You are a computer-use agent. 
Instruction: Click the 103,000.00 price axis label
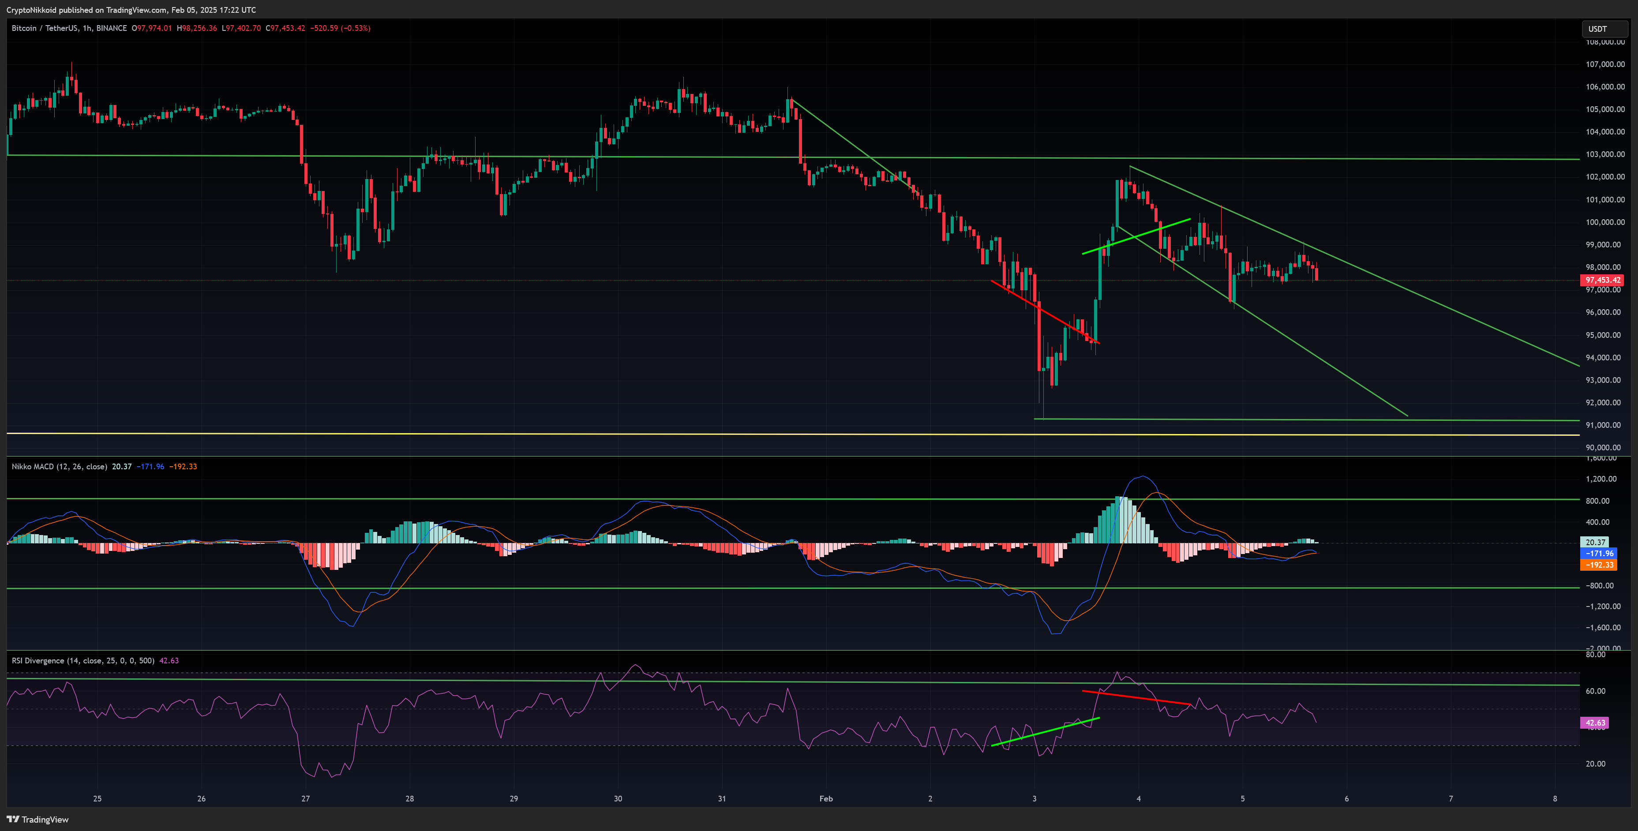[1605, 154]
